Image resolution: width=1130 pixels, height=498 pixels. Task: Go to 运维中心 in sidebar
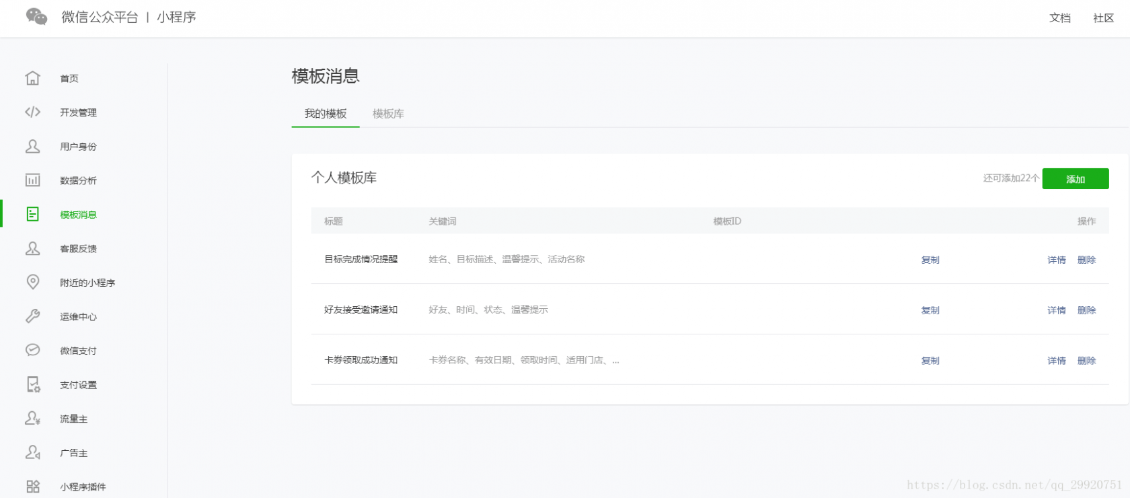tap(78, 317)
